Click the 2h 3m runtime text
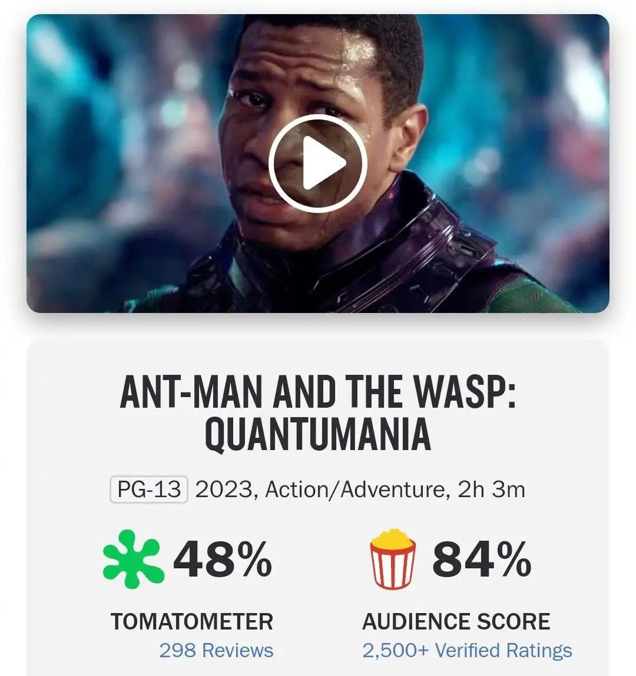 (491, 490)
